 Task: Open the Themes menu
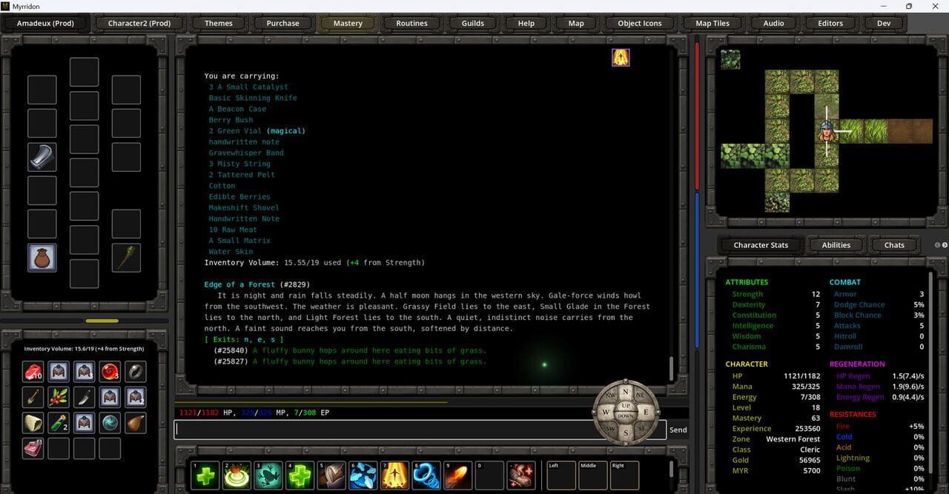(x=219, y=23)
